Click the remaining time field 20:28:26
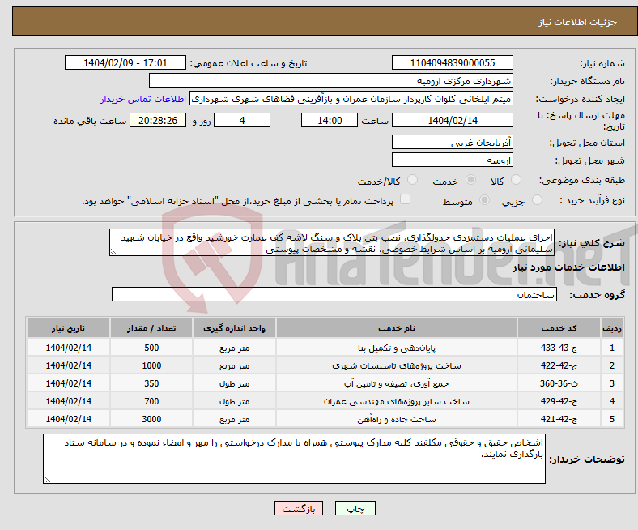This screenshot has width=638, height=530. (158, 120)
